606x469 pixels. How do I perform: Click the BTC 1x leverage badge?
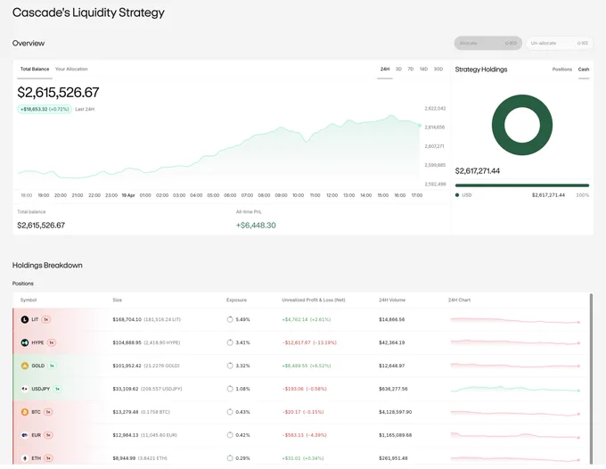(48, 412)
